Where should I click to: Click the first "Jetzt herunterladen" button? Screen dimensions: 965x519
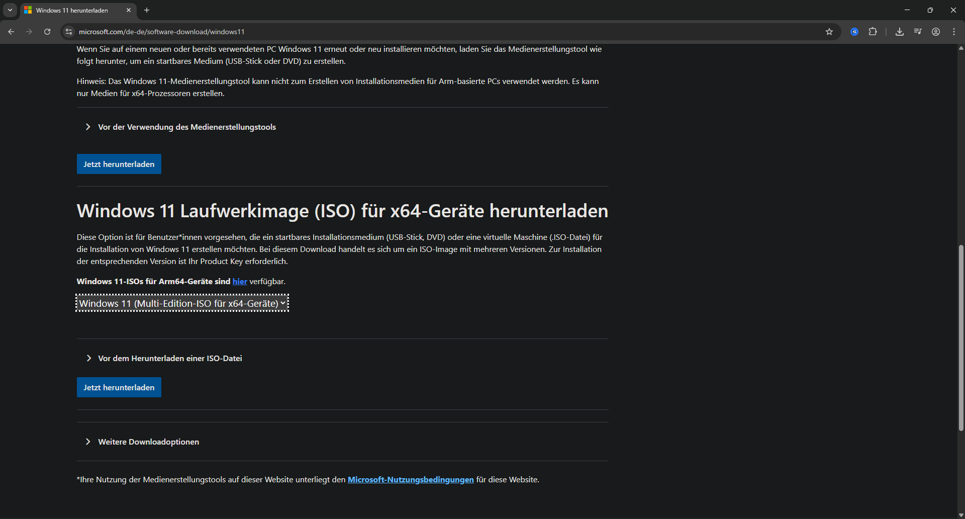coord(119,163)
